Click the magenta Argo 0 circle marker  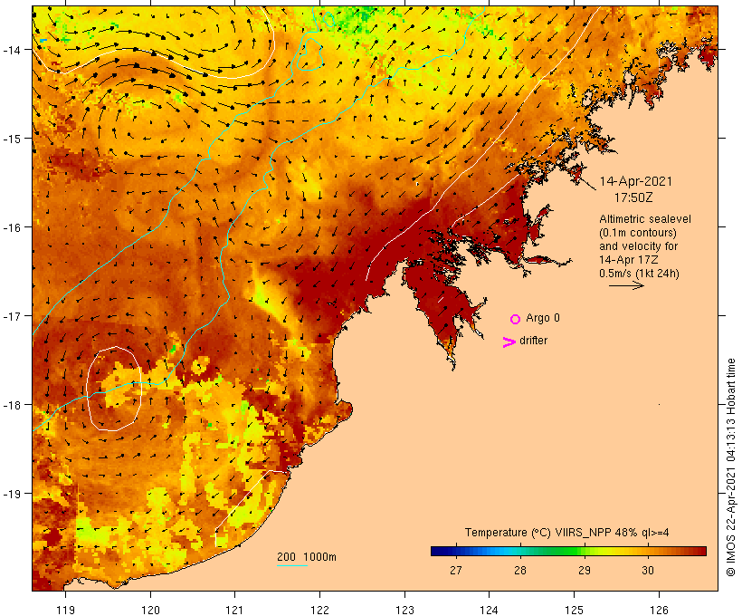click(x=515, y=319)
